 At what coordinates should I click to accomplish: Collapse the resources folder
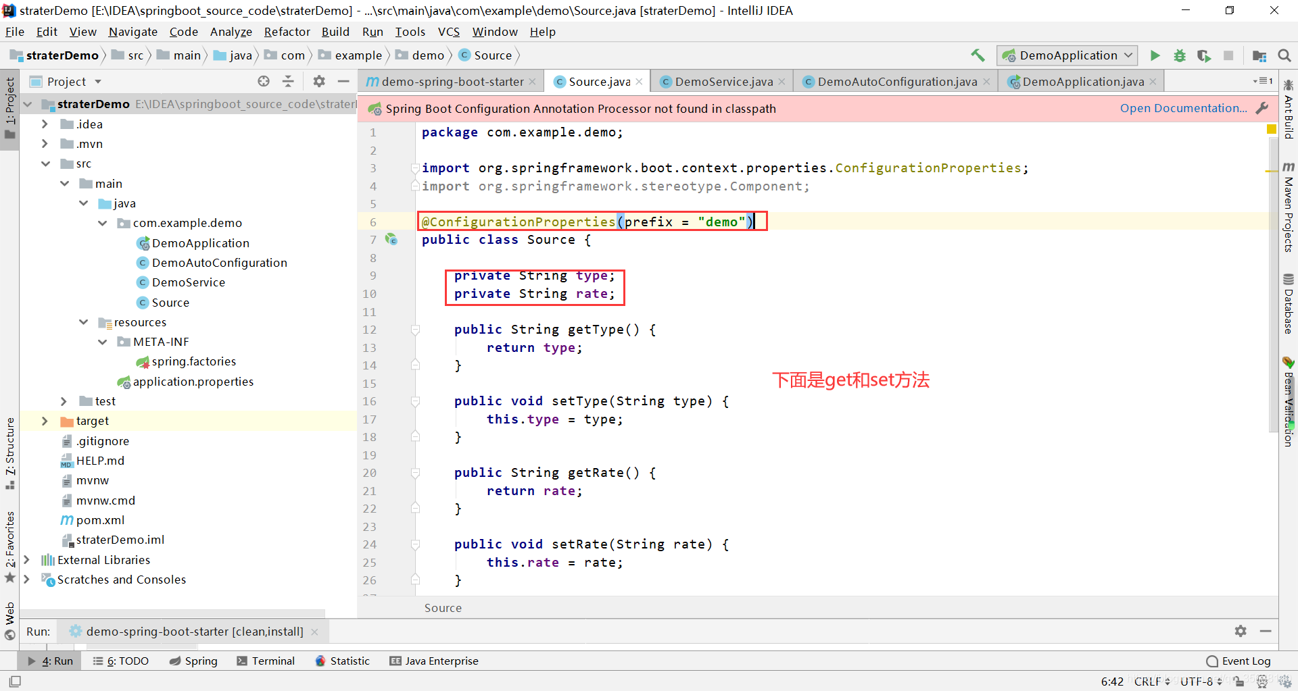84,322
